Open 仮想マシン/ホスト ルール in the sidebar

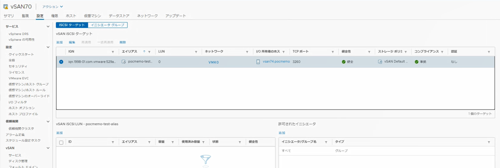pyautogui.click(x=27, y=90)
